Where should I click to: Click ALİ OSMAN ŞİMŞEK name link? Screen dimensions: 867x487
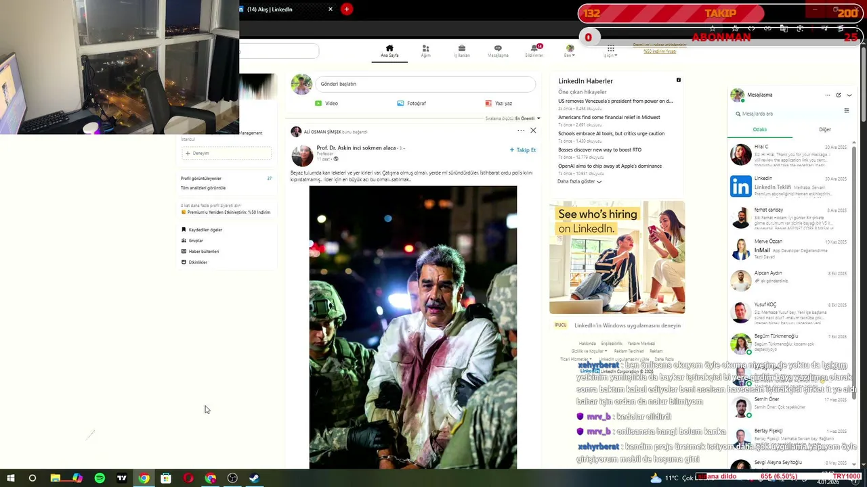click(322, 132)
